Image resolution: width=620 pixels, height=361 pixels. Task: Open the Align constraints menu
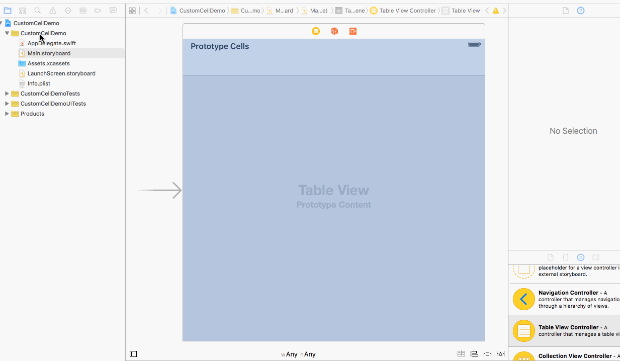coord(474,354)
